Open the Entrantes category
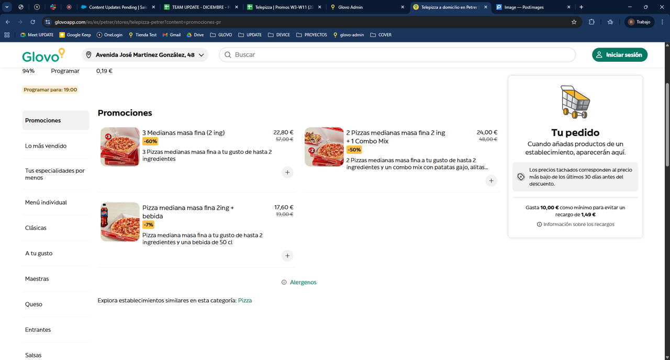Image resolution: width=670 pixels, height=360 pixels. [x=38, y=330]
